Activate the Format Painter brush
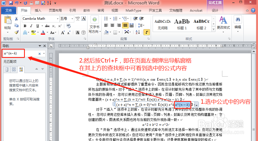The image size is (258, 141). point(16,32)
